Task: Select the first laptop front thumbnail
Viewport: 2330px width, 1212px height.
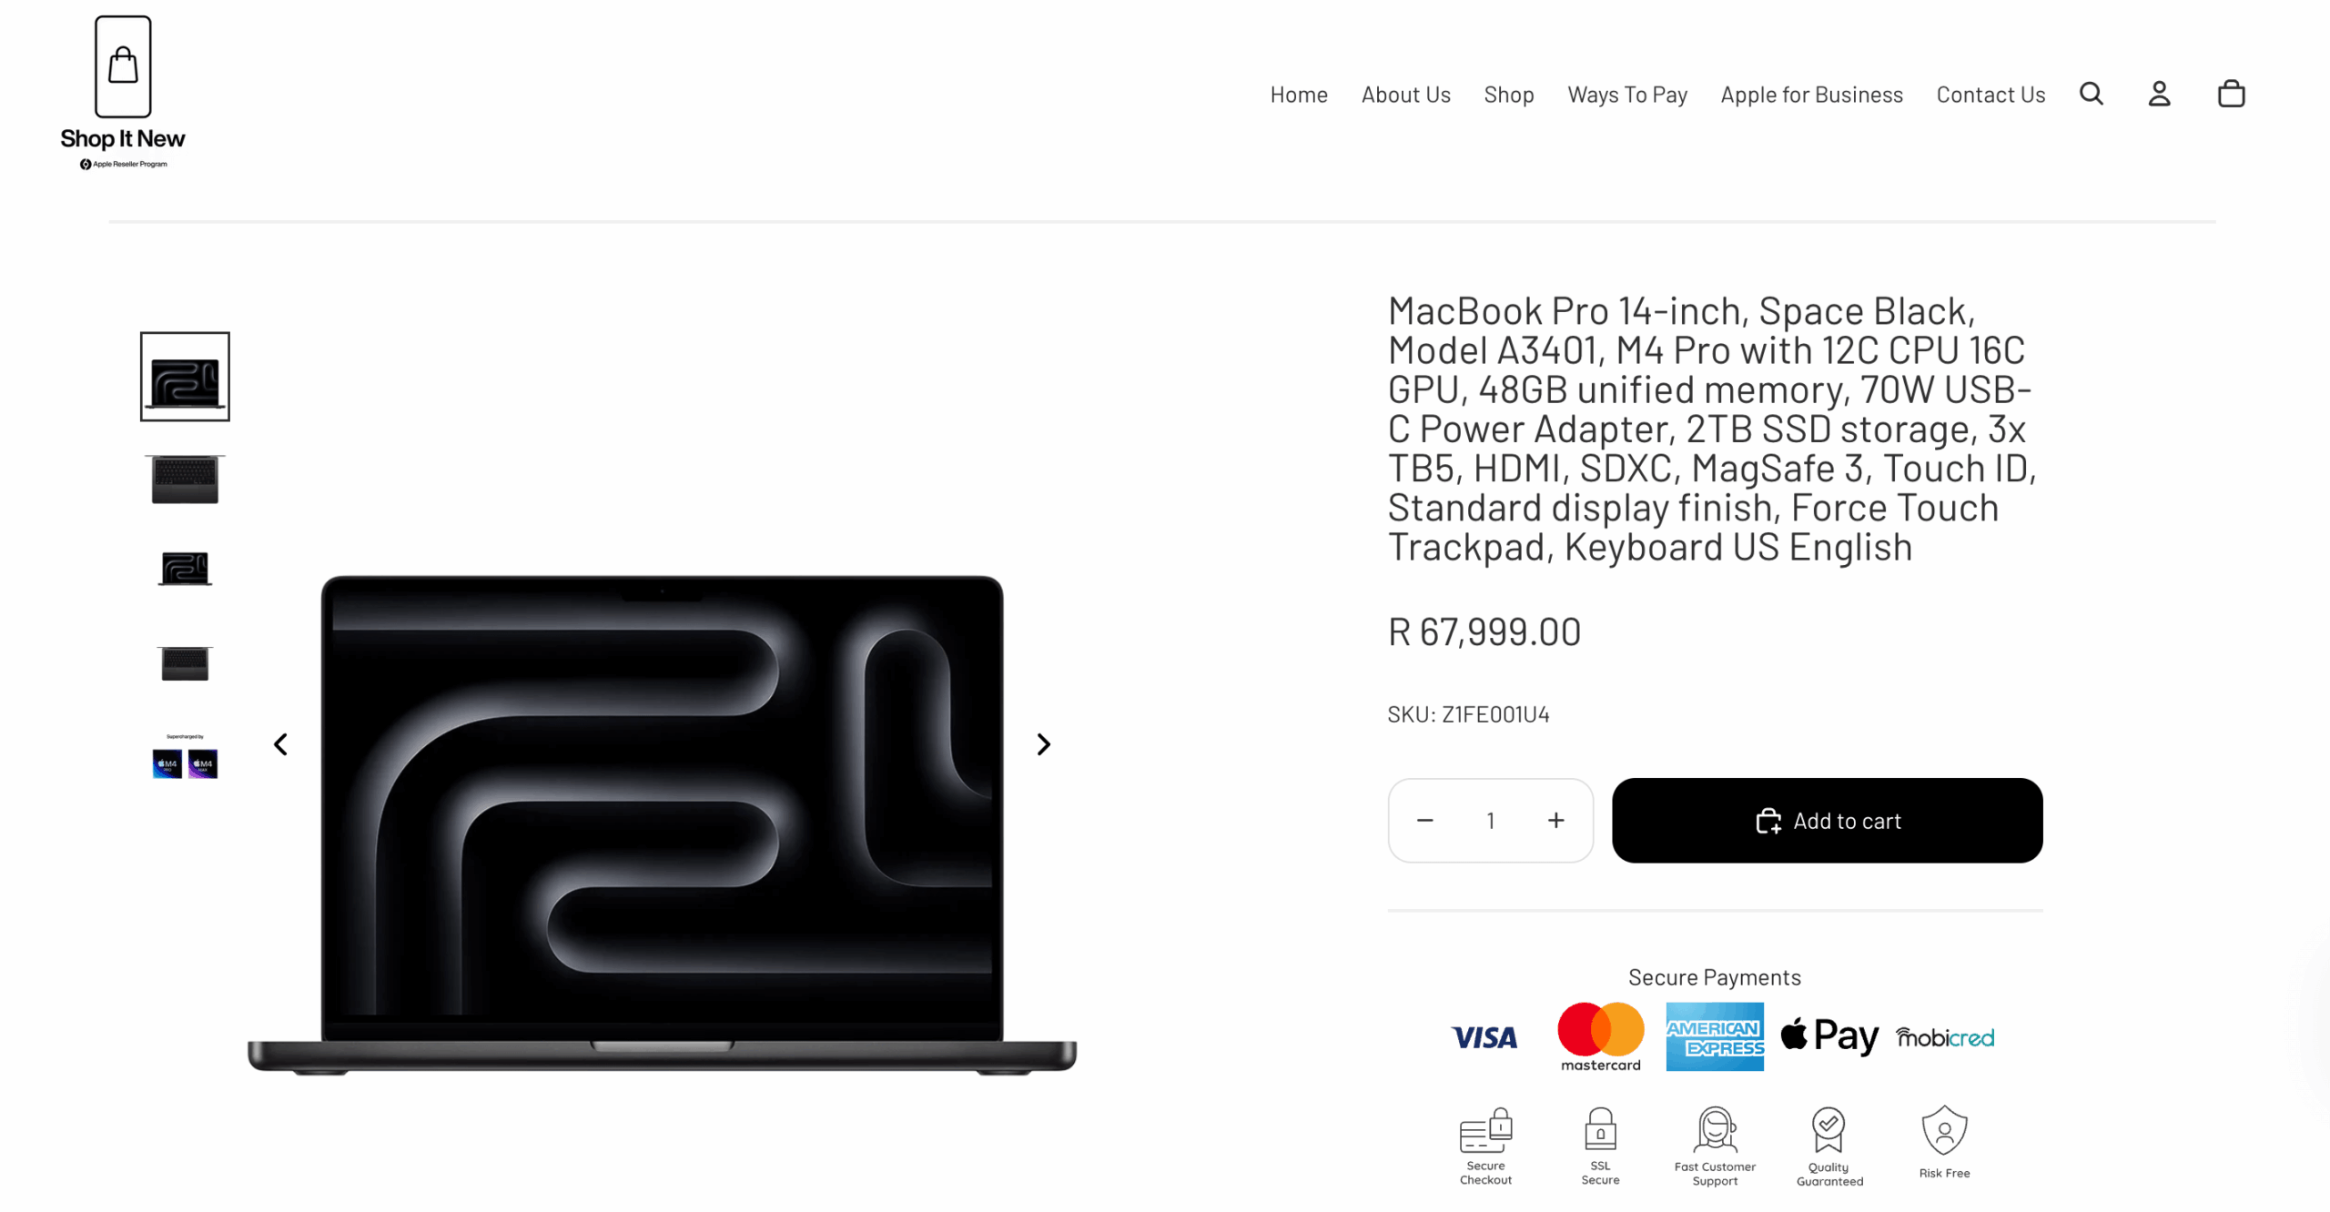Action: (x=185, y=377)
